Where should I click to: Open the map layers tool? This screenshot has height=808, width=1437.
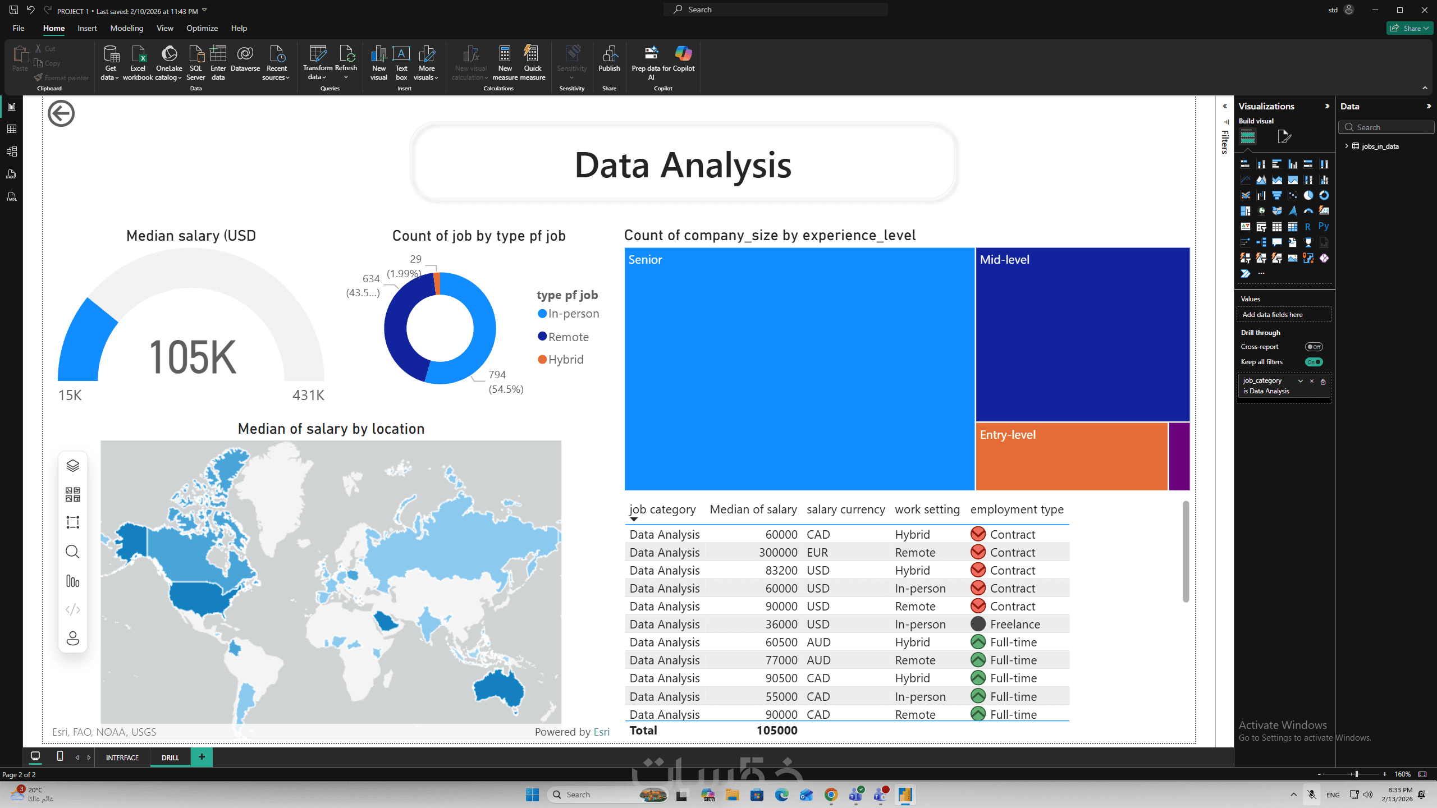[72, 466]
